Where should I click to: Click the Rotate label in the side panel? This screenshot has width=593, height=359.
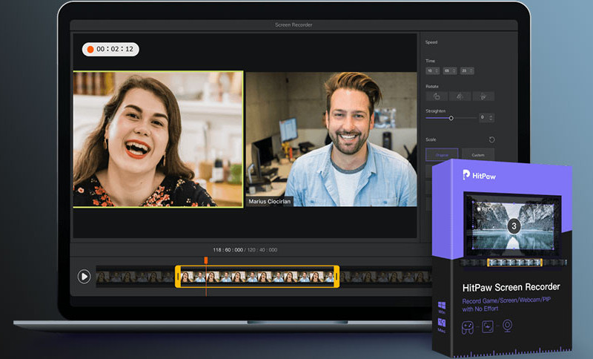(432, 86)
